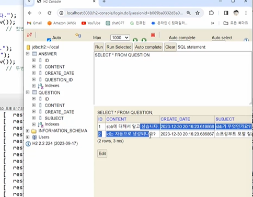Click the QUESTION table icon
Image resolution: width=253 pixels, height=197 pixels.
[34, 92]
